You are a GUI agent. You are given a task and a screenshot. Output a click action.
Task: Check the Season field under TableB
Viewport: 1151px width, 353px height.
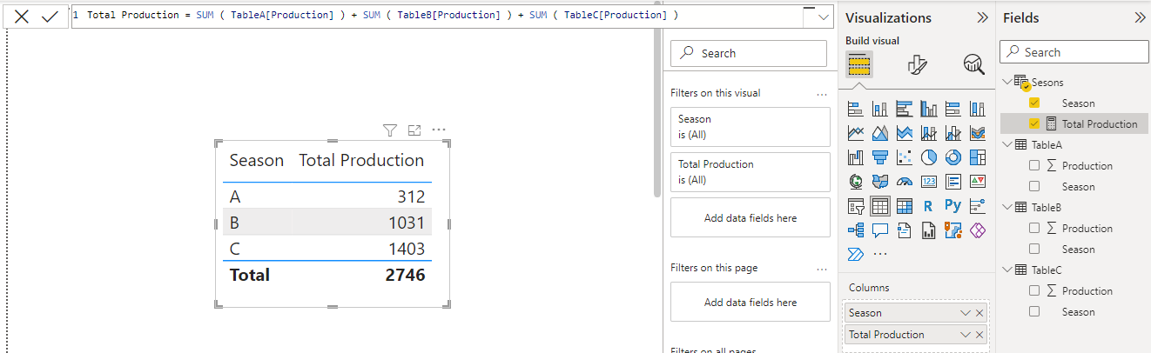point(1034,249)
